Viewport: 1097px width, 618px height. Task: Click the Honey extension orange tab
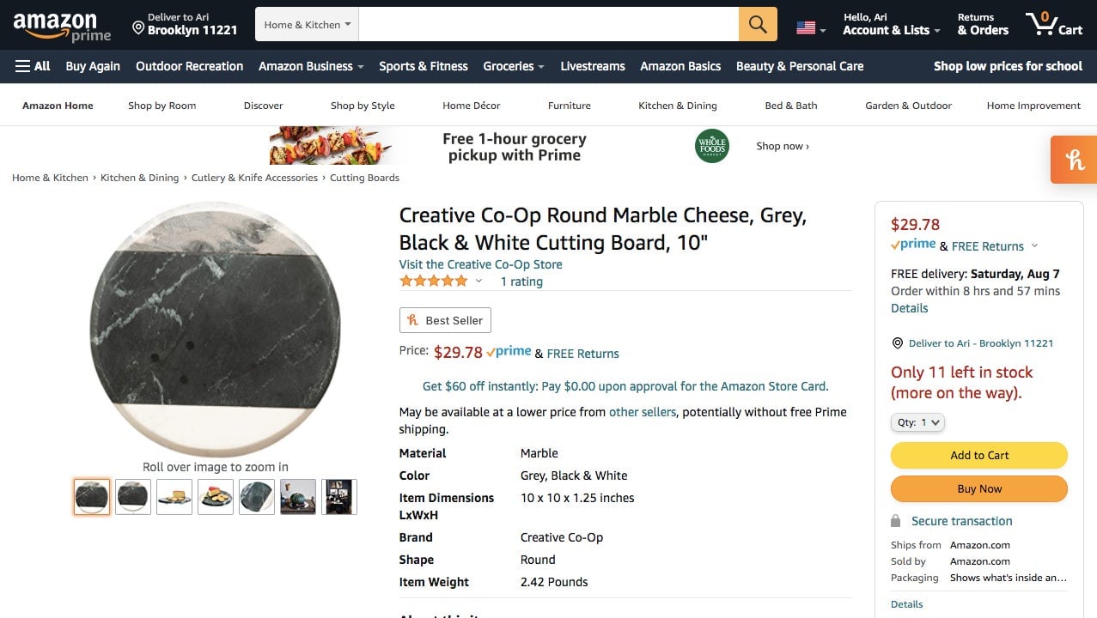tap(1074, 160)
